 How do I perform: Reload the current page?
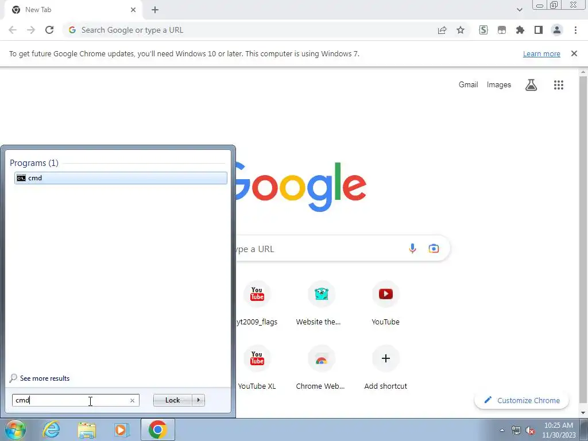[49, 30]
